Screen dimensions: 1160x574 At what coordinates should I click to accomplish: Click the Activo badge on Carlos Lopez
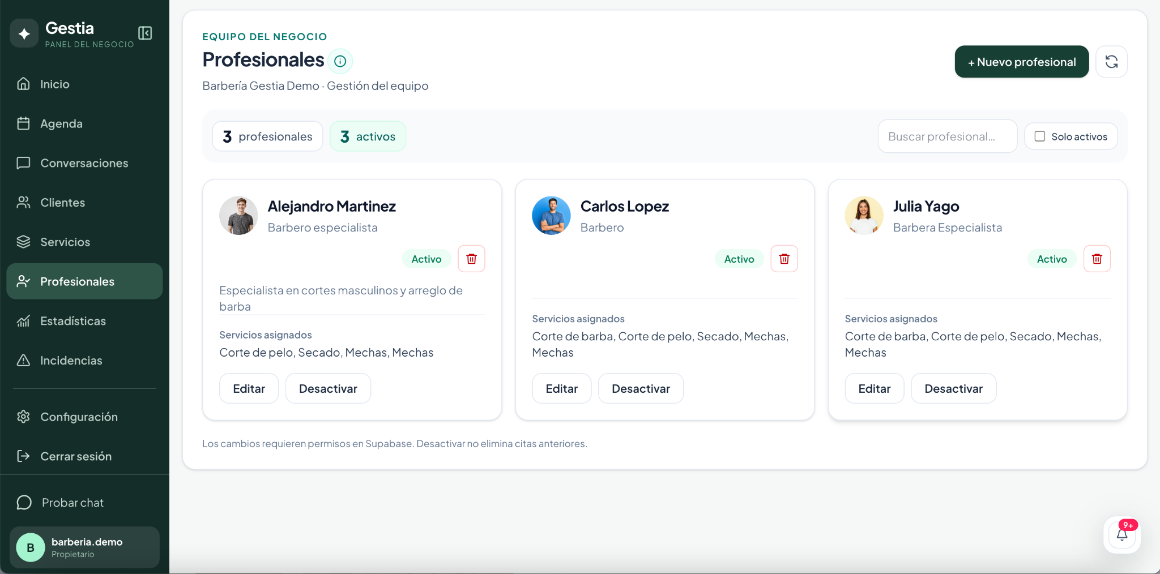click(x=739, y=259)
